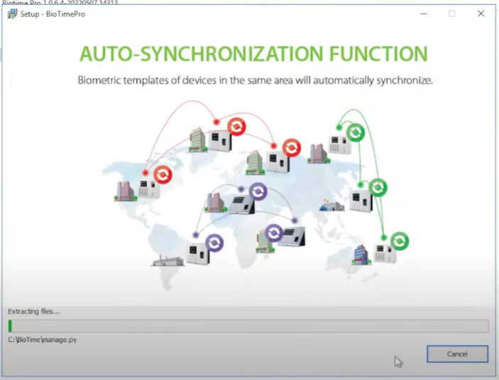The width and height of the screenshot is (499, 380).
Task: Click the uppermost purple sync icon
Action: pyautogui.click(x=258, y=191)
